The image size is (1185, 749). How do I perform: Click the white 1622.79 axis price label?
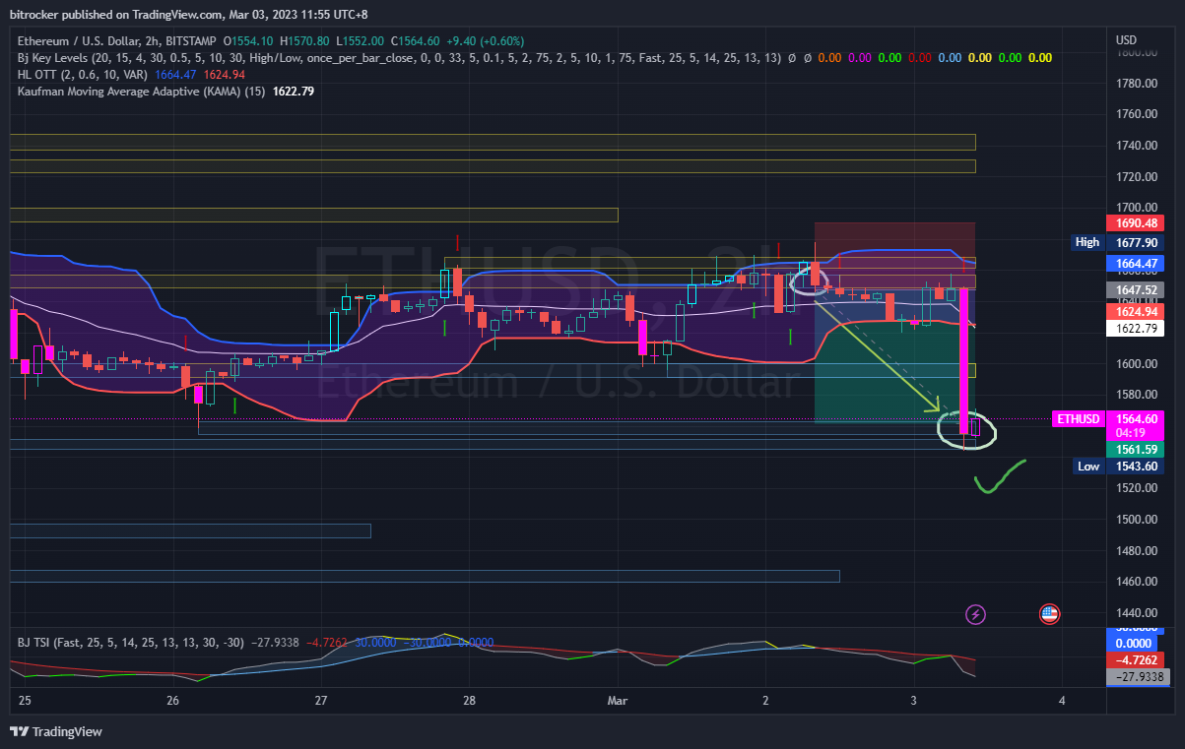[1136, 329]
